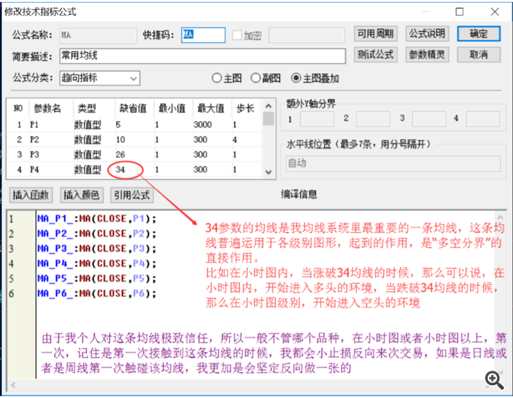
Task: Click 测试公式 button
Action: pyautogui.click(x=376, y=54)
